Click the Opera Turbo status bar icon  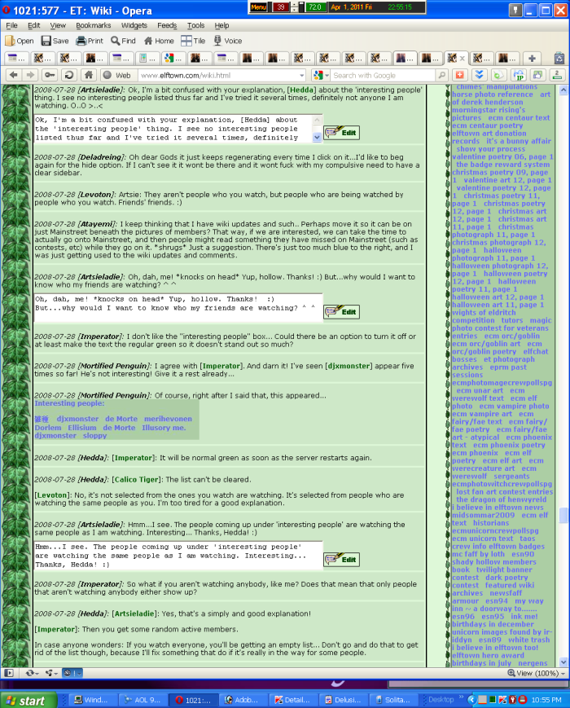pyautogui.click(x=68, y=673)
